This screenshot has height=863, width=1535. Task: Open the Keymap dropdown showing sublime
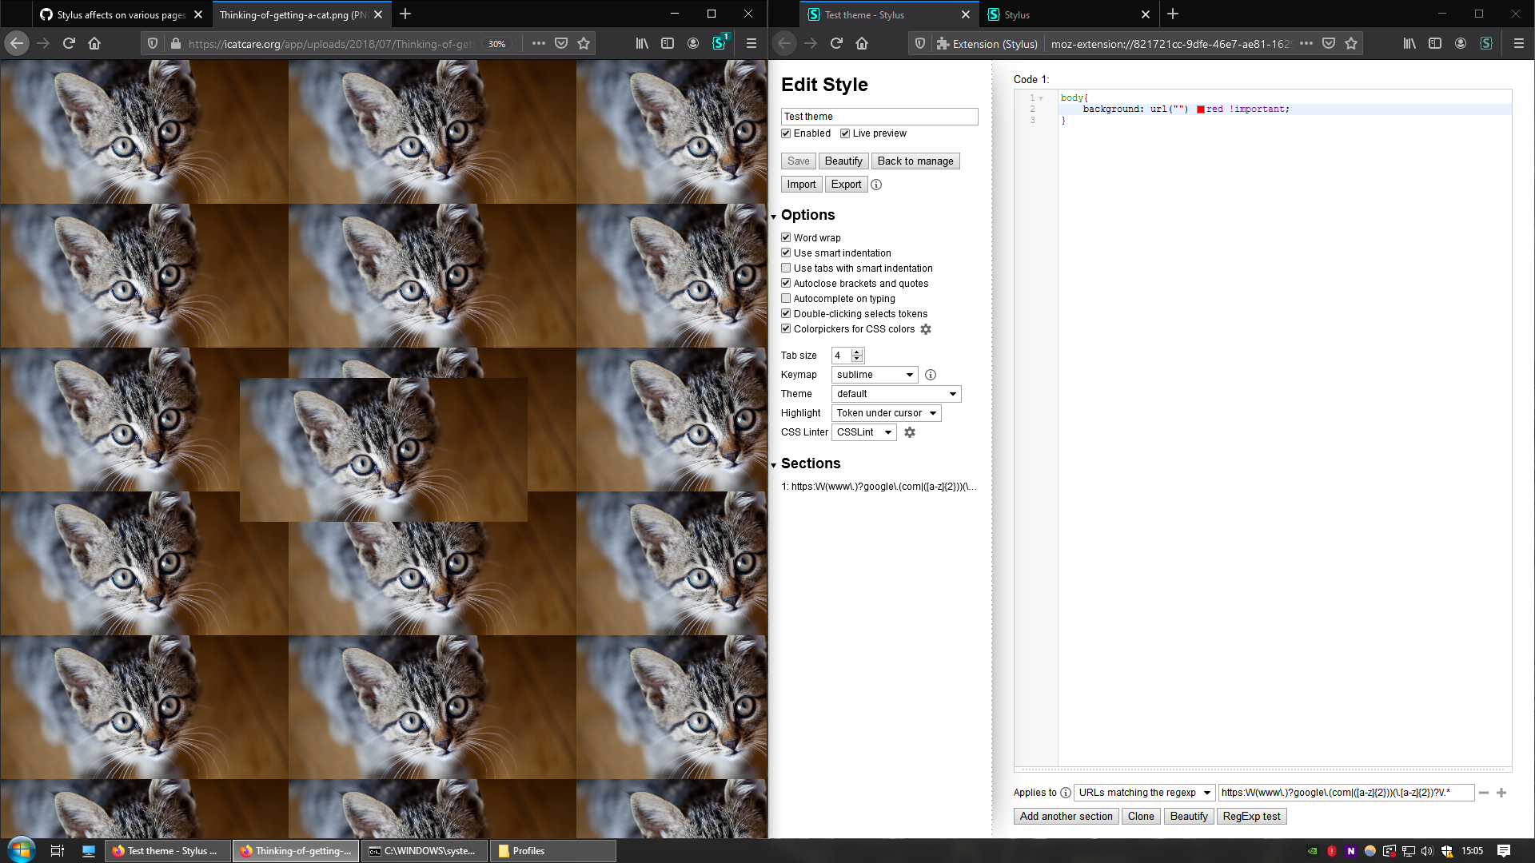coord(875,374)
